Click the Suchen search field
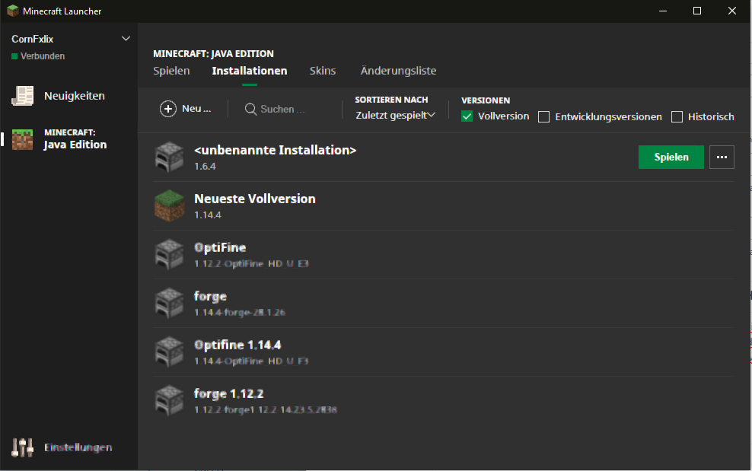 (282, 110)
